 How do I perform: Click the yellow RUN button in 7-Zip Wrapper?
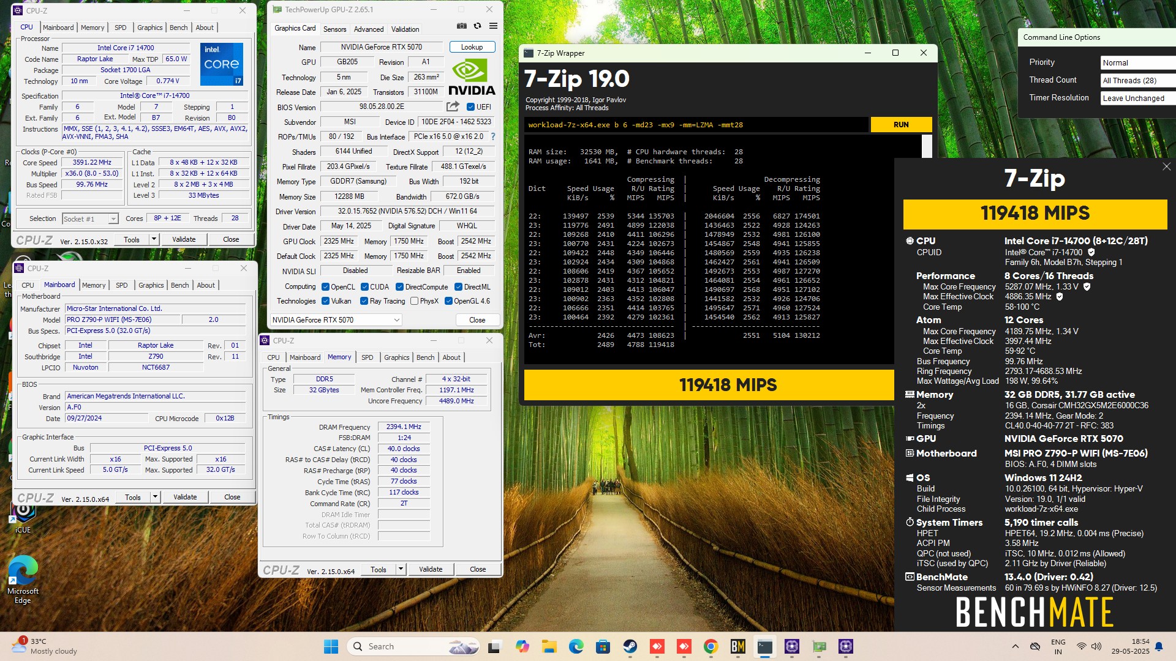click(x=901, y=124)
